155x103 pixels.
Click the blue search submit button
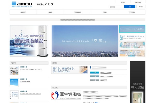click(x=130, y=7)
